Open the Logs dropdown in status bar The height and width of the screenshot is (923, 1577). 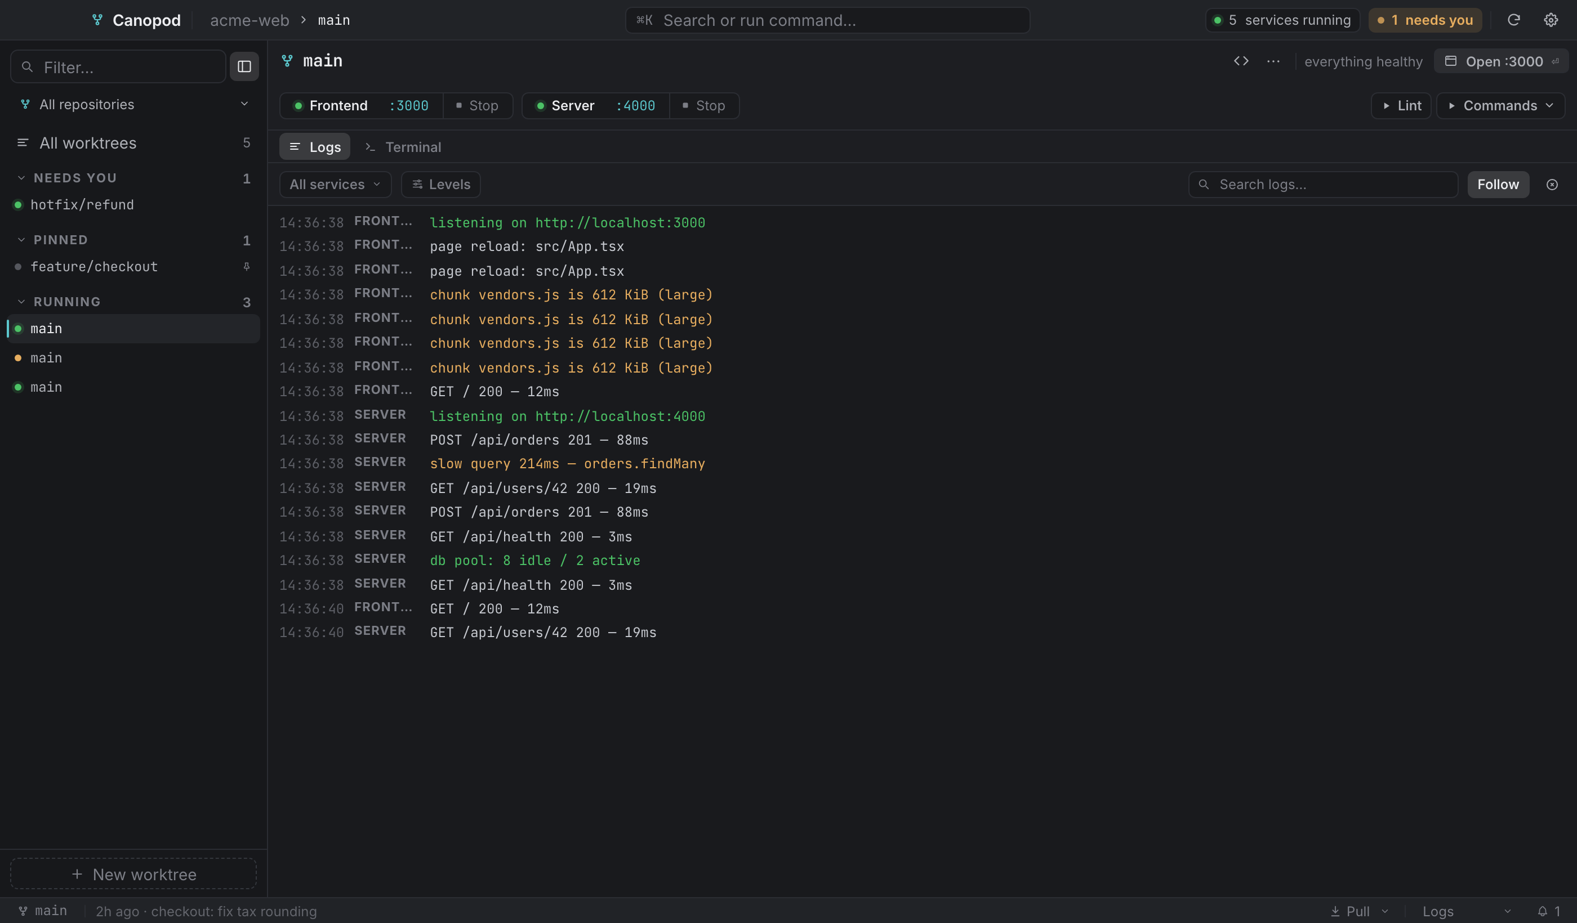(x=1466, y=911)
